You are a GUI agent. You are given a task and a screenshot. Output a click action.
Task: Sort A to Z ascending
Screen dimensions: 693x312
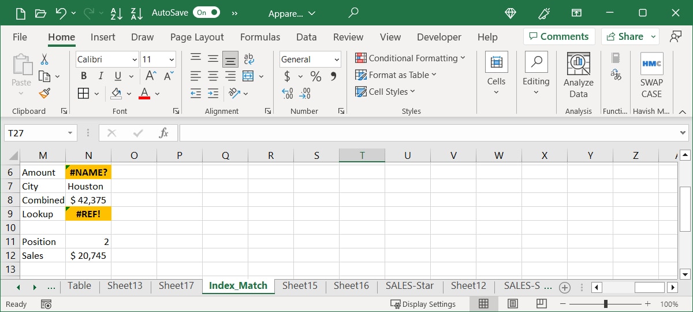coord(115,13)
